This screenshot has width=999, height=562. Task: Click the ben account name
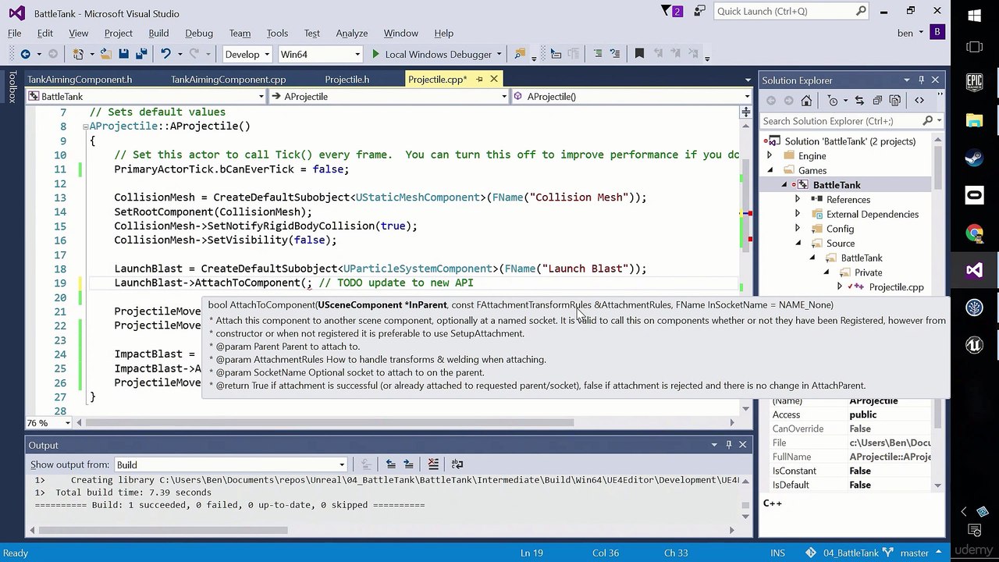[x=905, y=33]
